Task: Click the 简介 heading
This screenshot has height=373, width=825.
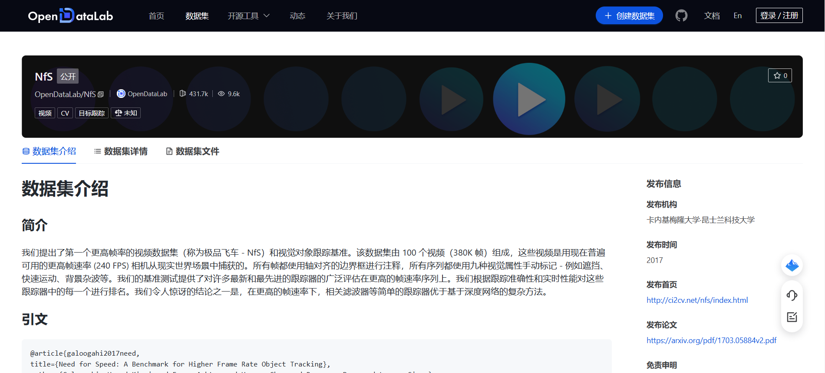Action: point(35,225)
